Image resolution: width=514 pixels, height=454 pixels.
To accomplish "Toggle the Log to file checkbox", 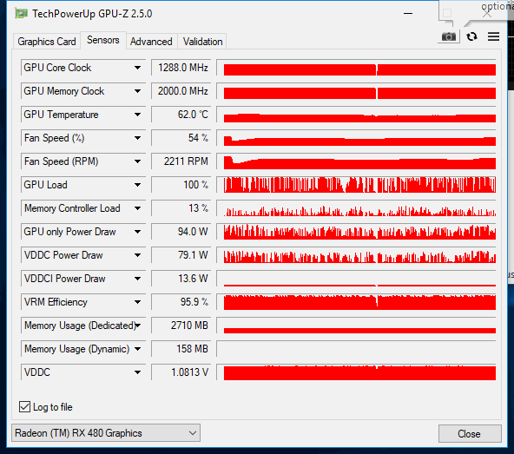I will pyautogui.click(x=24, y=407).
